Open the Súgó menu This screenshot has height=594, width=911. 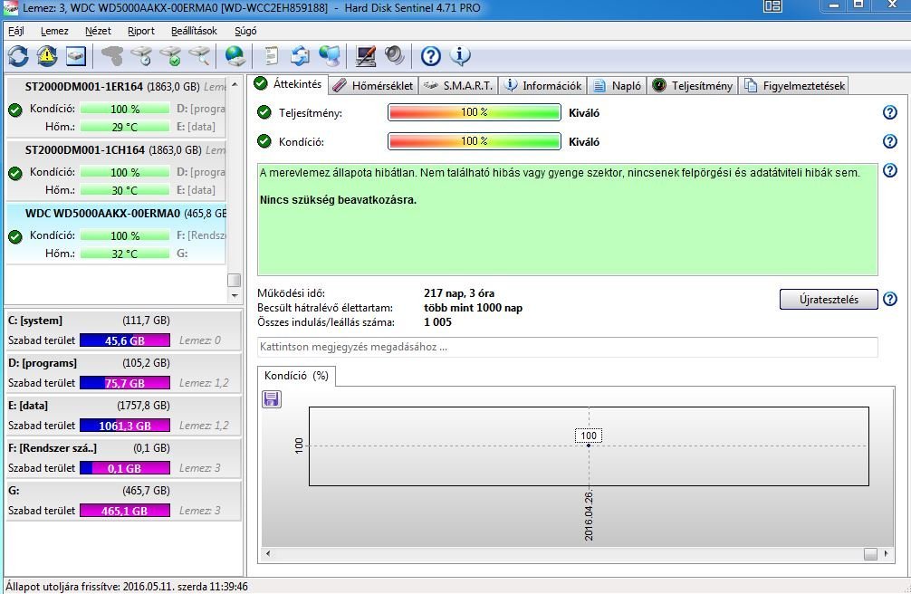[x=245, y=31]
